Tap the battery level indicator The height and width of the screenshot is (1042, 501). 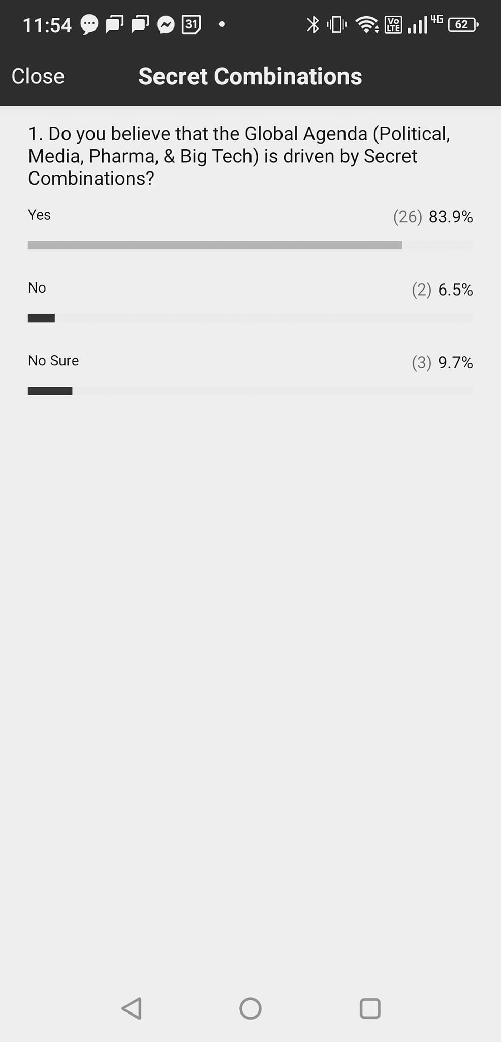462,24
